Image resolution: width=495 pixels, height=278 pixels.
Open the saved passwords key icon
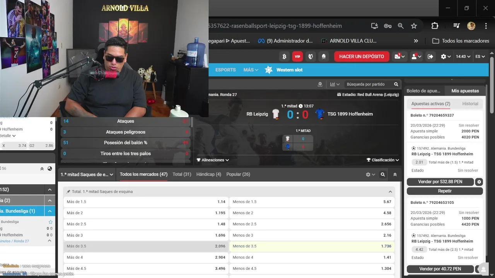[x=387, y=26]
